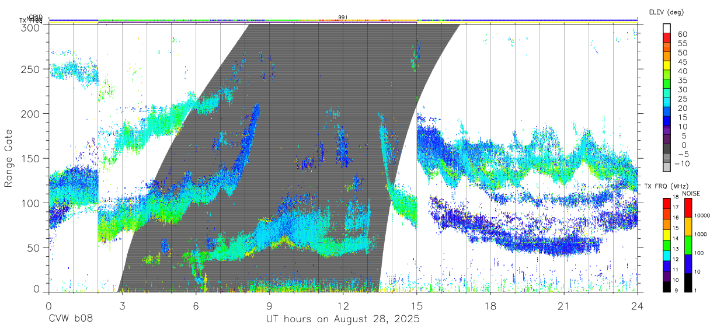Select the light gray bottom swatch of ELEV bar
Screen dimensions: 717x331
[668, 168]
